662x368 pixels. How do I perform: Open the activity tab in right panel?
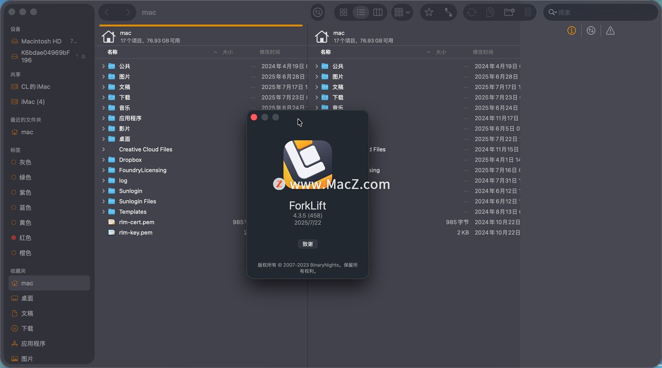[x=591, y=31]
